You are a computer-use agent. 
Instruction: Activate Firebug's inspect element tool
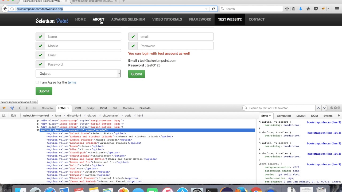click(12, 108)
